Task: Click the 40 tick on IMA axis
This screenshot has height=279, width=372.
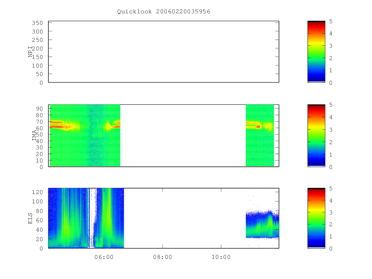Action: pyautogui.click(x=39, y=141)
